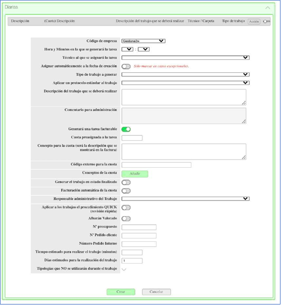The width and height of the screenshot is (281, 305).
Task: Click the Descripción del trabajo textarea
Action: click(184, 97)
